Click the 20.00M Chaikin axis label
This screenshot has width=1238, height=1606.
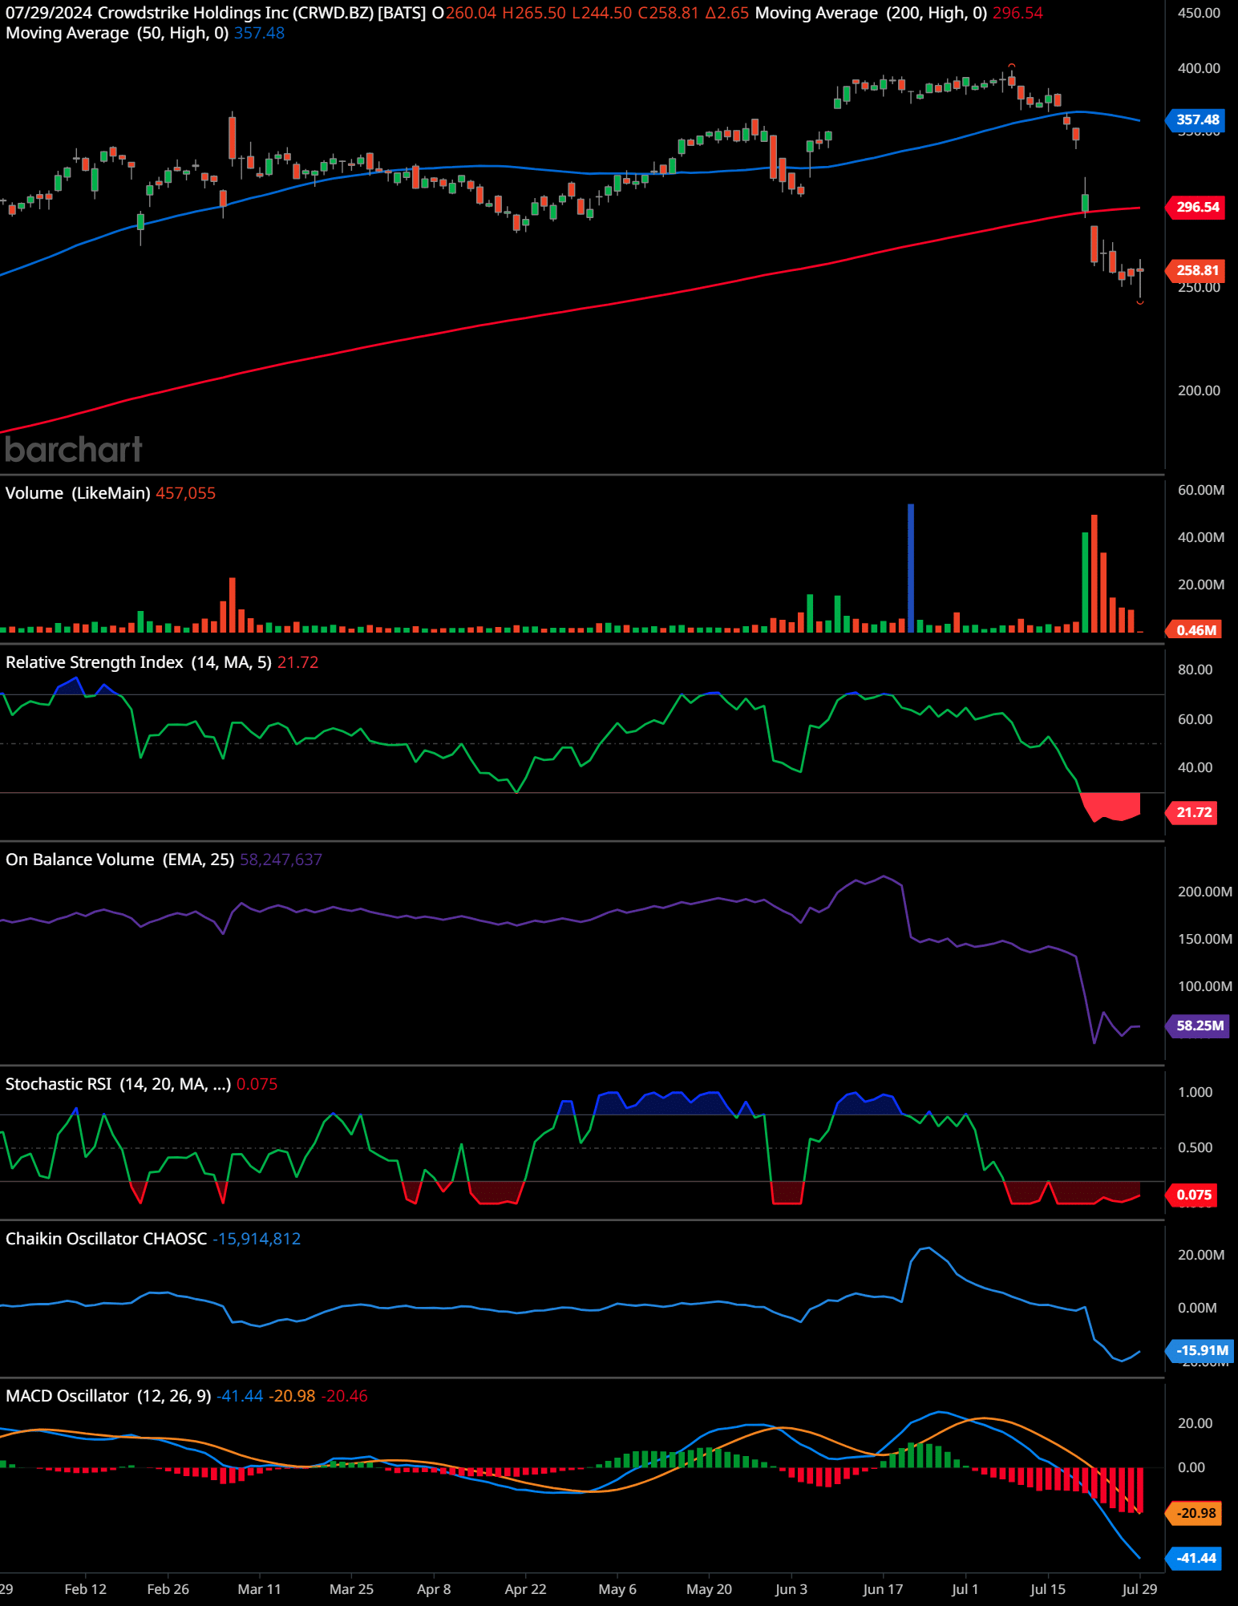point(1200,1255)
